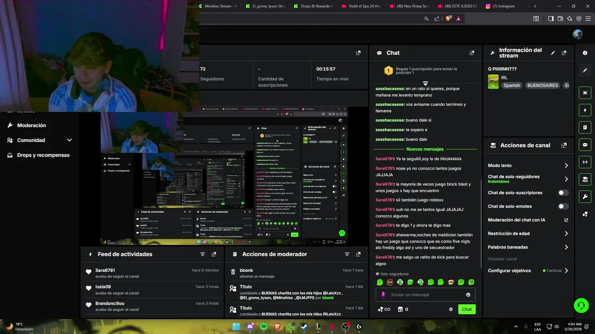Insert the first green emote in the row
The image size is (595, 334).
(380, 282)
